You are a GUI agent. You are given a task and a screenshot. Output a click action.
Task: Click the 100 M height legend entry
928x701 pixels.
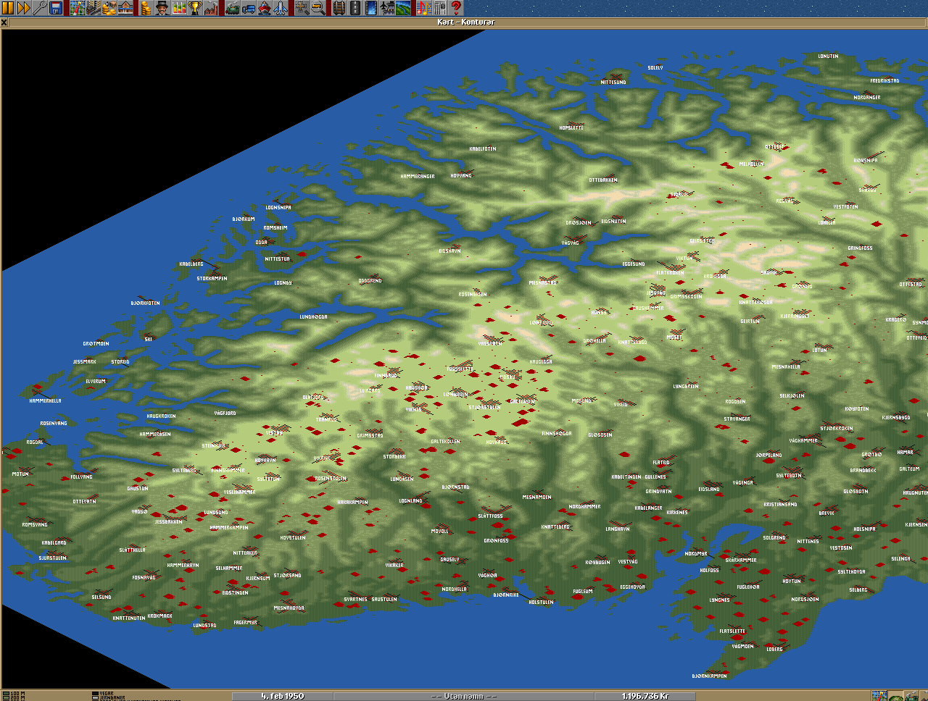(x=14, y=694)
